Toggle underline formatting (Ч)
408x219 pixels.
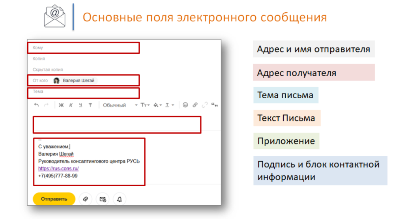(80, 105)
